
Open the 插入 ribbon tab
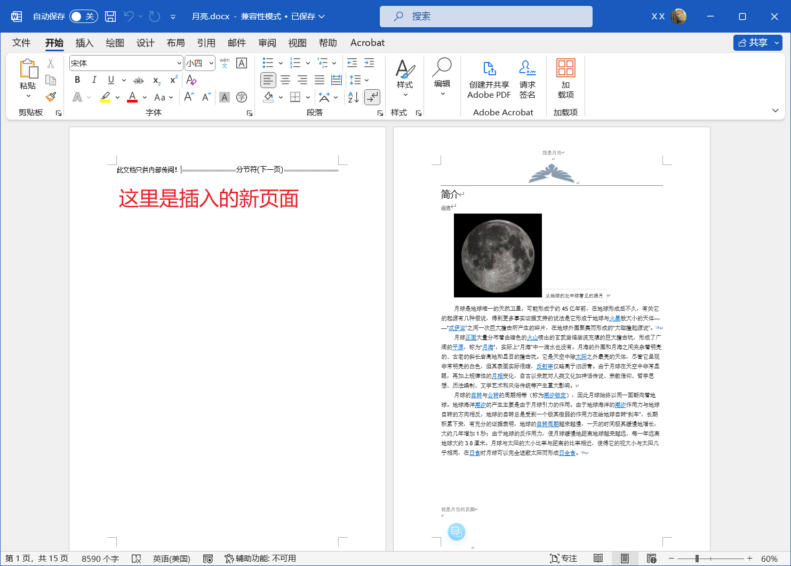pos(84,43)
